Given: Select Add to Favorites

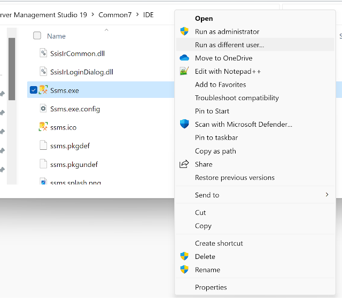Looking at the screenshot, I should (221, 85).
